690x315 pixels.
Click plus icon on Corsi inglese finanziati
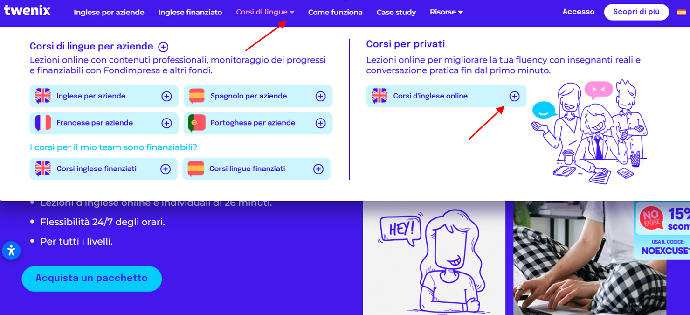(166, 169)
